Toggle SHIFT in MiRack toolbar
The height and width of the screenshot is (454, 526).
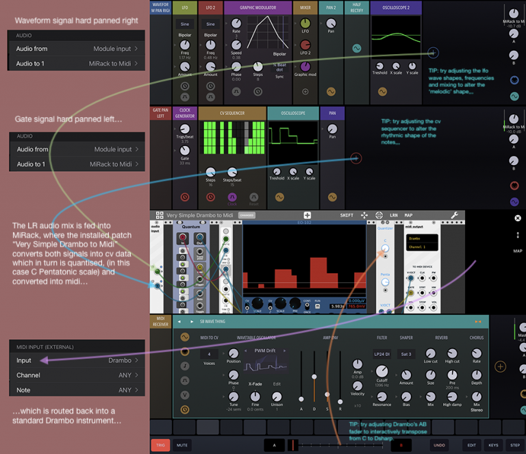[x=347, y=215]
